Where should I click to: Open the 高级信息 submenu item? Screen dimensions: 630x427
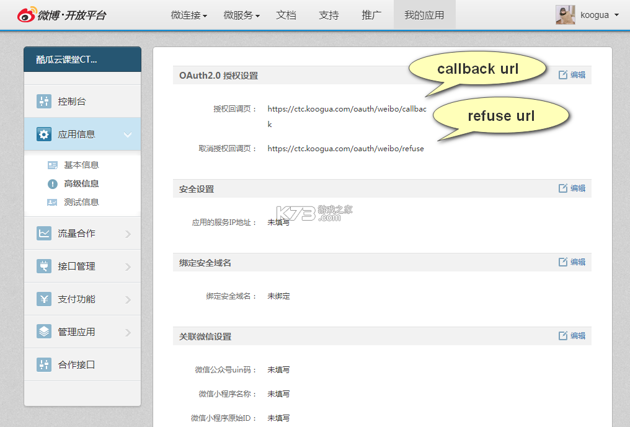81,183
